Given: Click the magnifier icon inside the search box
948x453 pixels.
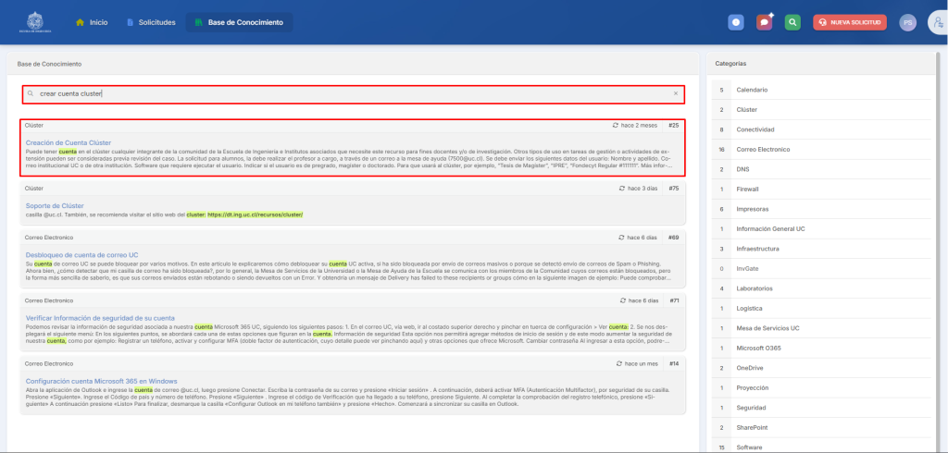Looking at the screenshot, I should point(31,93).
